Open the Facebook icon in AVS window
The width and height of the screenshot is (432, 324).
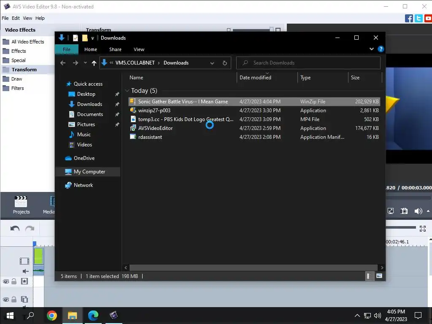(409, 19)
